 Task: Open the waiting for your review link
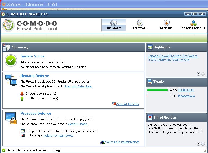(x=58, y=136)
